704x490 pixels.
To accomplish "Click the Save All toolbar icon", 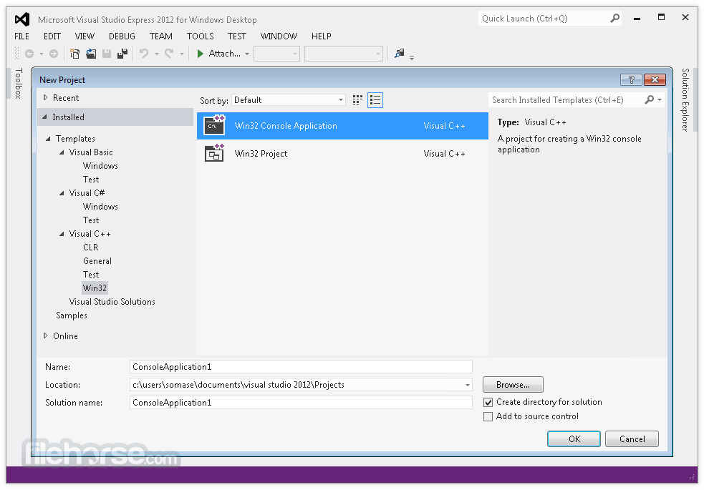I will 122,54.
